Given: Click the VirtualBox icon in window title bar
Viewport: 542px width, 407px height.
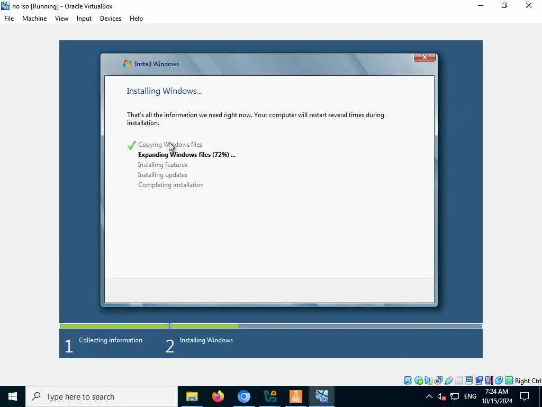Looking at the screenshot, I should [5, 6].
